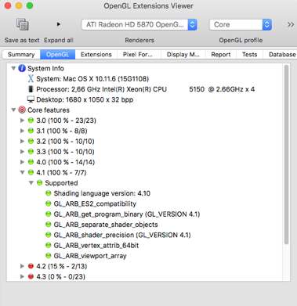Click green dot beside Shading language version

click(x=48, y=193)
